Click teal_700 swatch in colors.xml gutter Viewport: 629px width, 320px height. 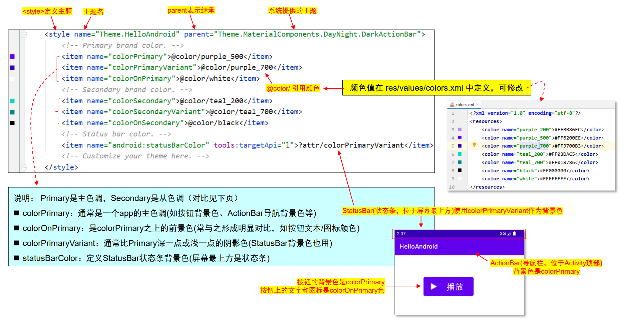459,162
